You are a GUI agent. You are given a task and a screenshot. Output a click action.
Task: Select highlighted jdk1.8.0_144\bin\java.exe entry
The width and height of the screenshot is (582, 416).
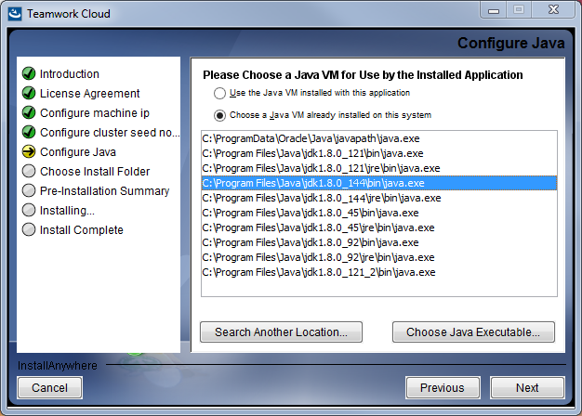pyautogui.click(x=379, y=183)
